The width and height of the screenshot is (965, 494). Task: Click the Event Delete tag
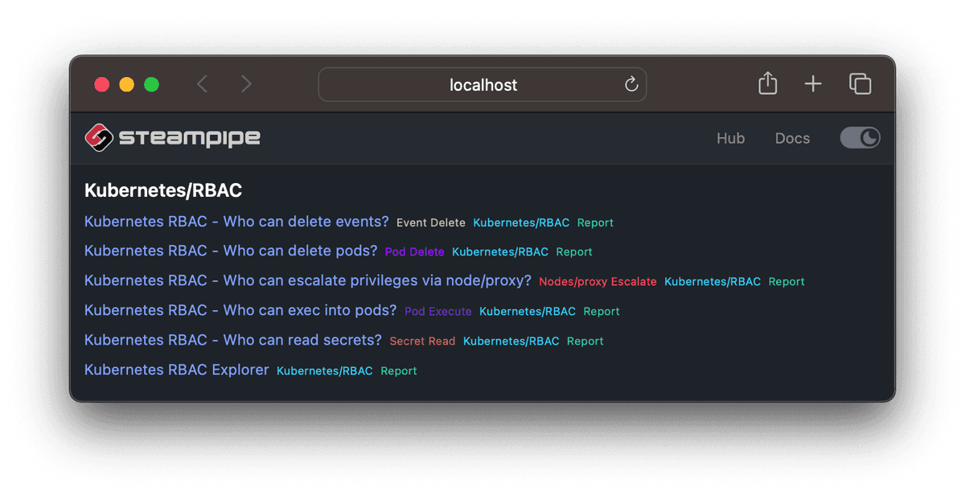coord(431,223)
